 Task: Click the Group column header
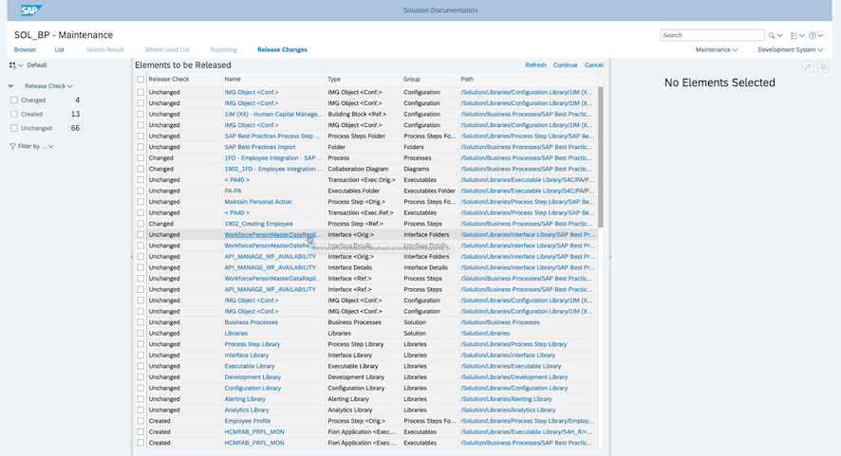tap(430, 80)
